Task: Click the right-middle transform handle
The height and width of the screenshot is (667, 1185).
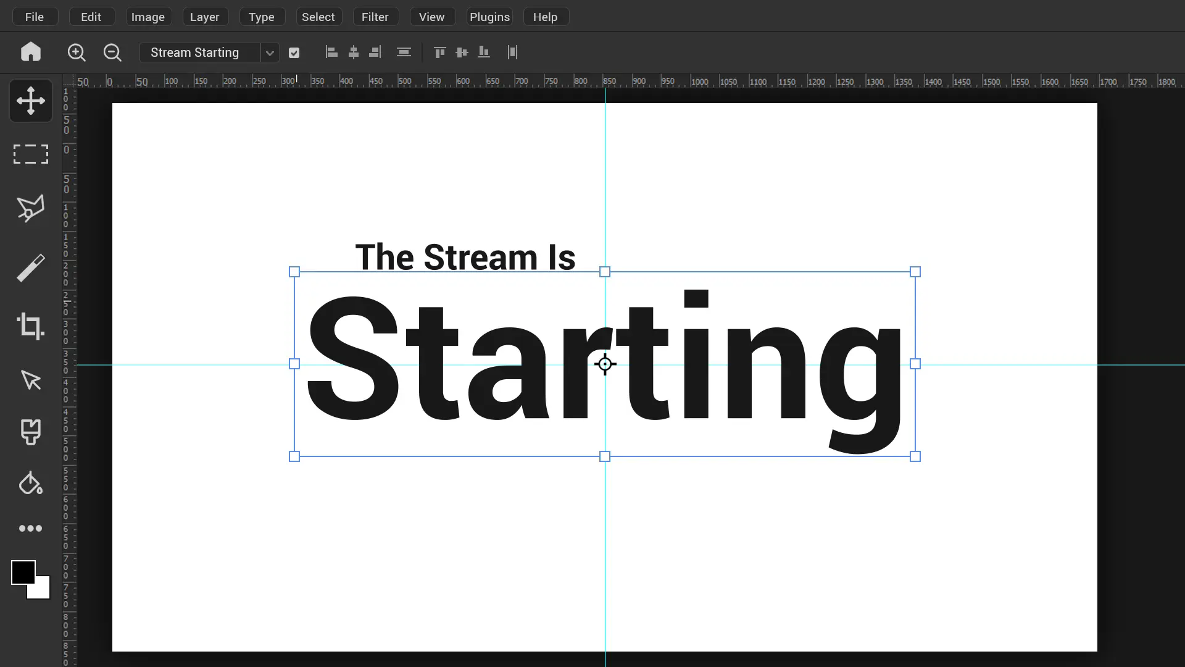Action: (915, 364)
